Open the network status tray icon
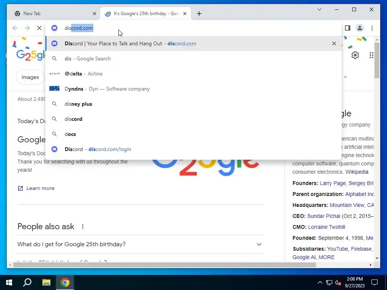 329,282
